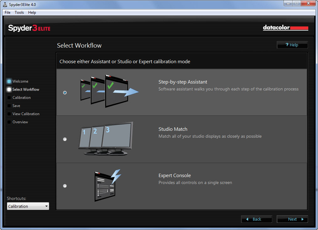Open the Help menu in menu bar
This screenshot has width=318, height=230.
click(x=32, y=13)
